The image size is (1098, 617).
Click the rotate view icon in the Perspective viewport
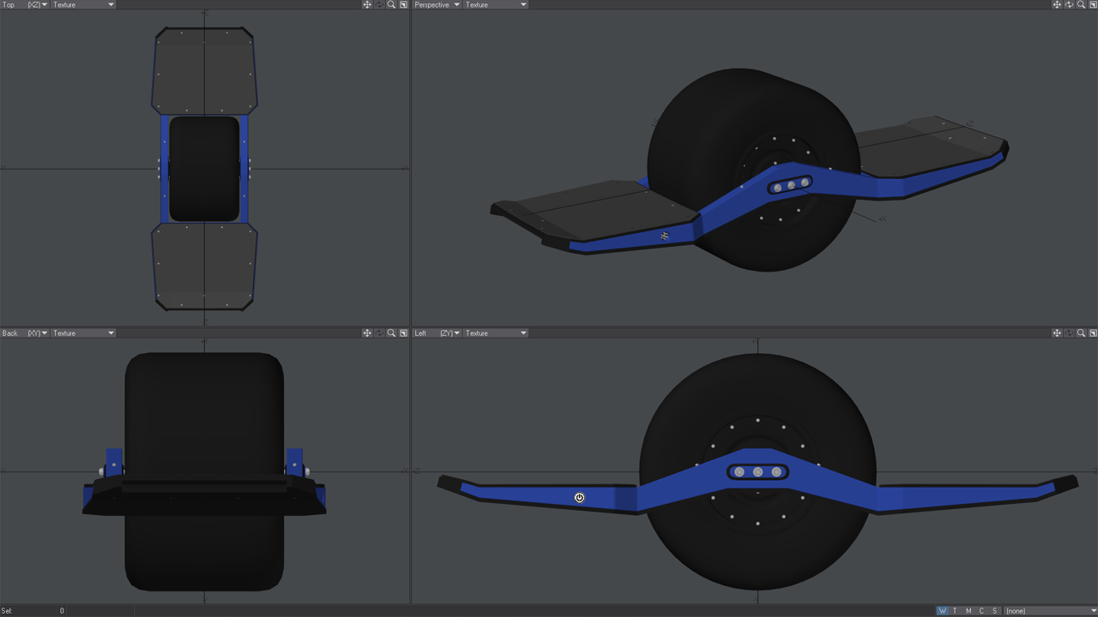tap(1069, 4)
